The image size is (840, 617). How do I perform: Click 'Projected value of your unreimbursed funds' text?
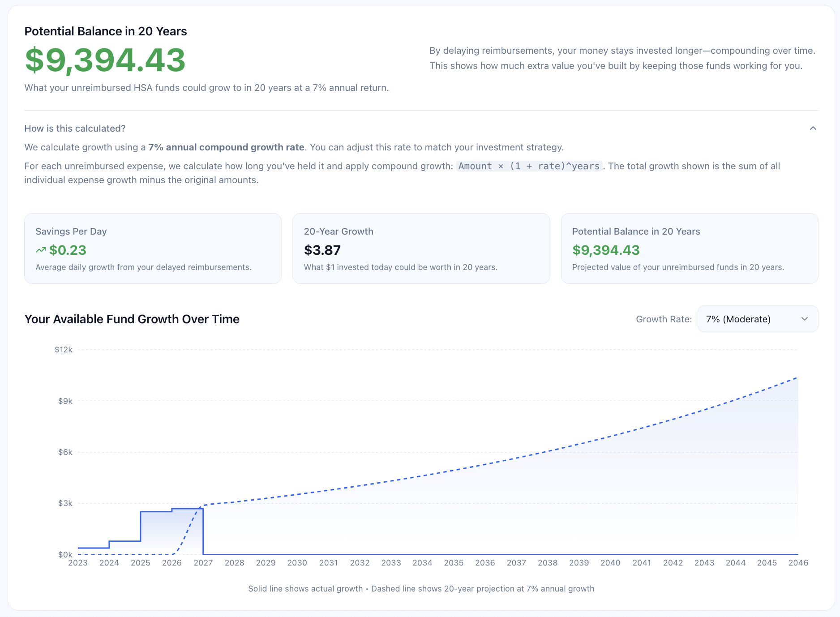(678, 267)
